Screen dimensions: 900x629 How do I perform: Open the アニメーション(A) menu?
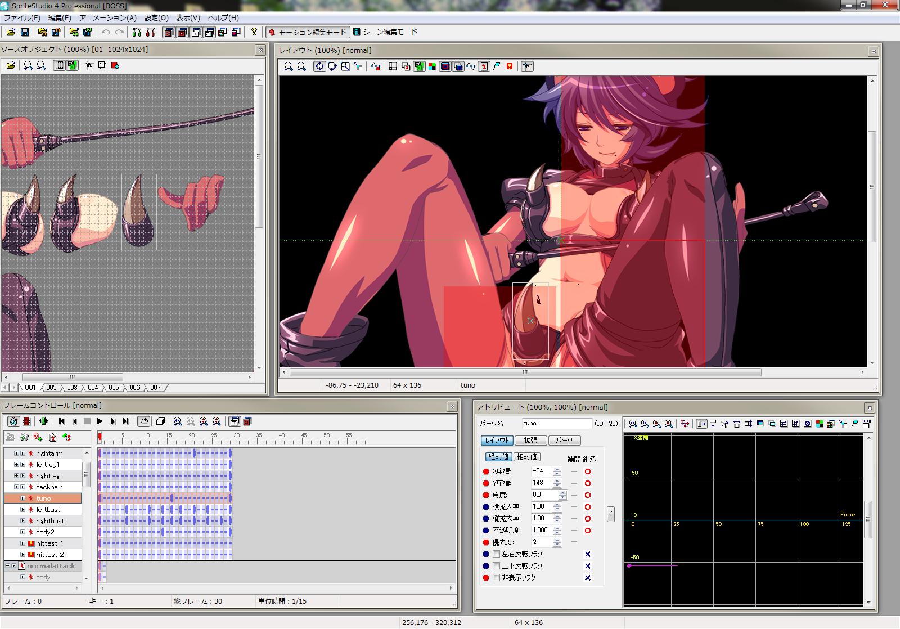108,18
